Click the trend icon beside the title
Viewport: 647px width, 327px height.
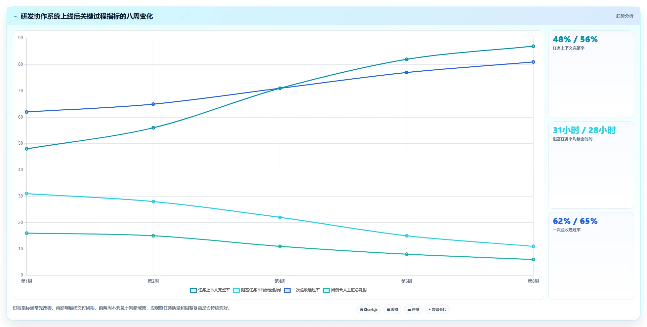point(16,17)
